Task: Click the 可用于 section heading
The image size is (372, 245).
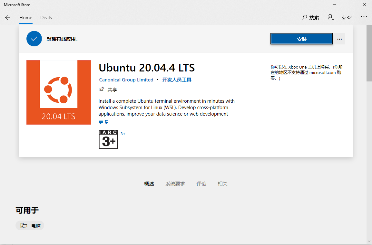Action: [27, 210]
